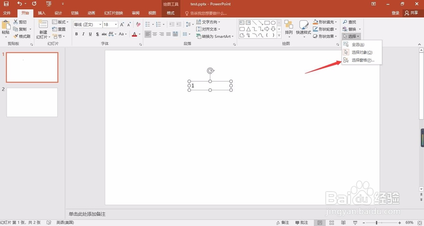Click the font color A swatch

(x=134, y=34)
